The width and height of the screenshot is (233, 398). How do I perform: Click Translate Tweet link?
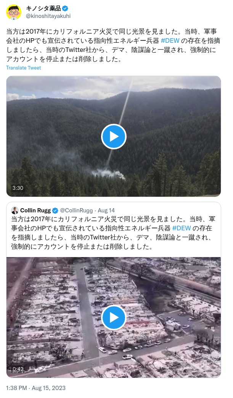[24, 68]
